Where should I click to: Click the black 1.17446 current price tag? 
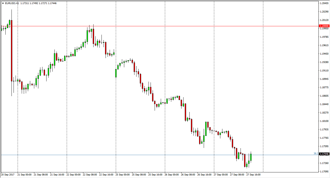click(324, 154)
